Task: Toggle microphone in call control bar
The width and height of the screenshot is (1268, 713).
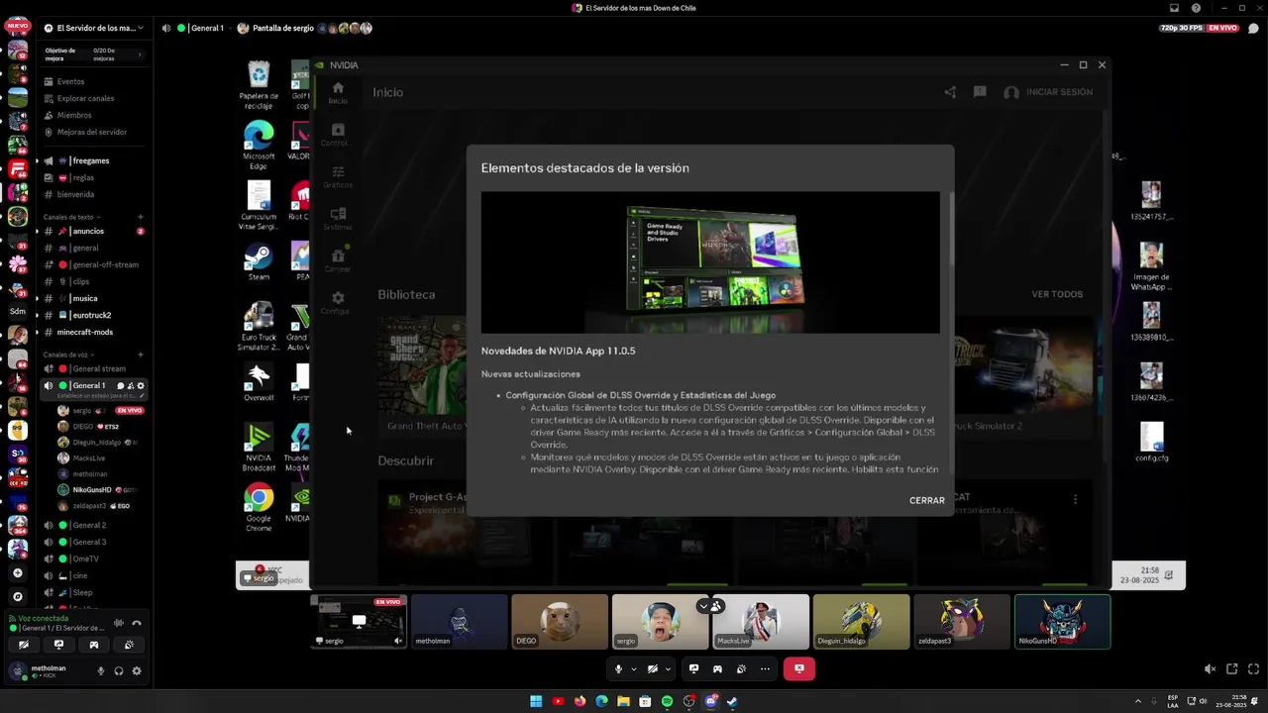Action: coord(618,669)
